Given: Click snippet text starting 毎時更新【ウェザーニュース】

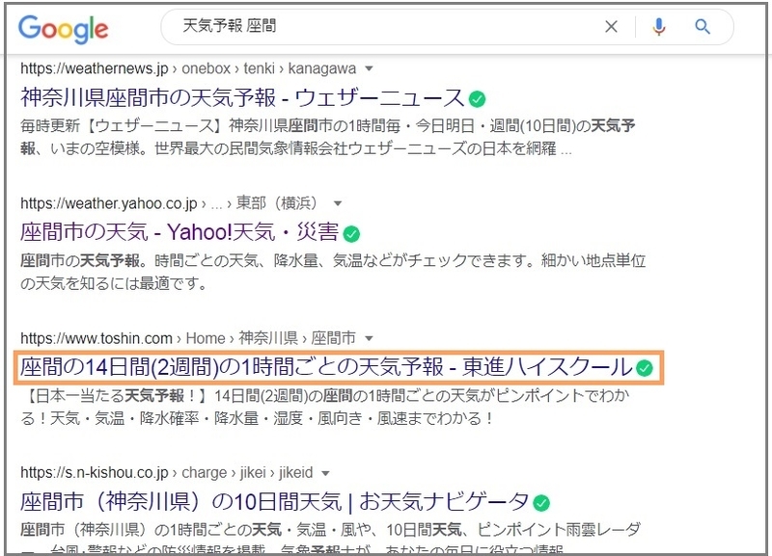Looking at the screenshot, I should click(328, 137).
